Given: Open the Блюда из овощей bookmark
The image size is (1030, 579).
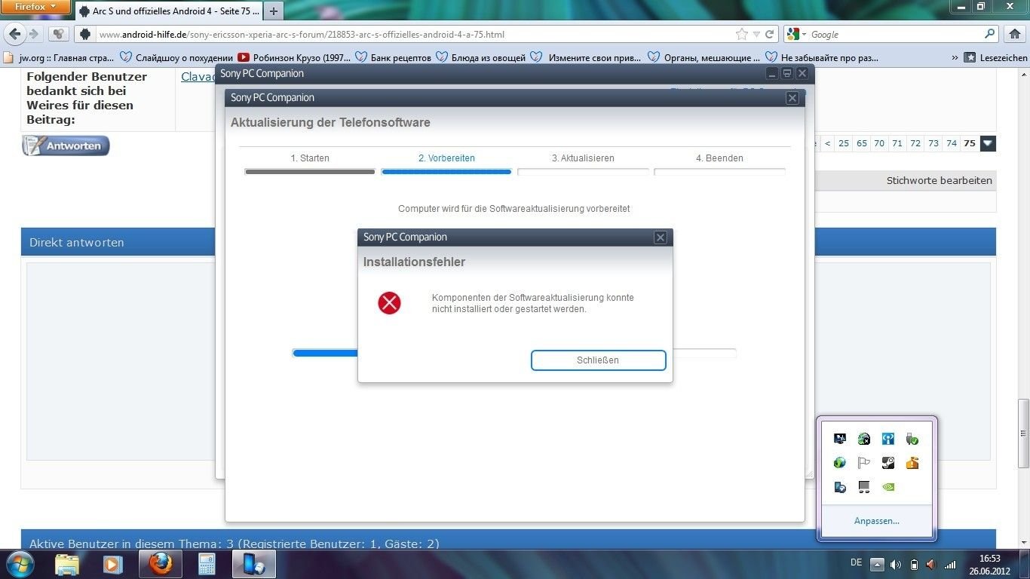Looking at the screenshot, I should [480, 57].
